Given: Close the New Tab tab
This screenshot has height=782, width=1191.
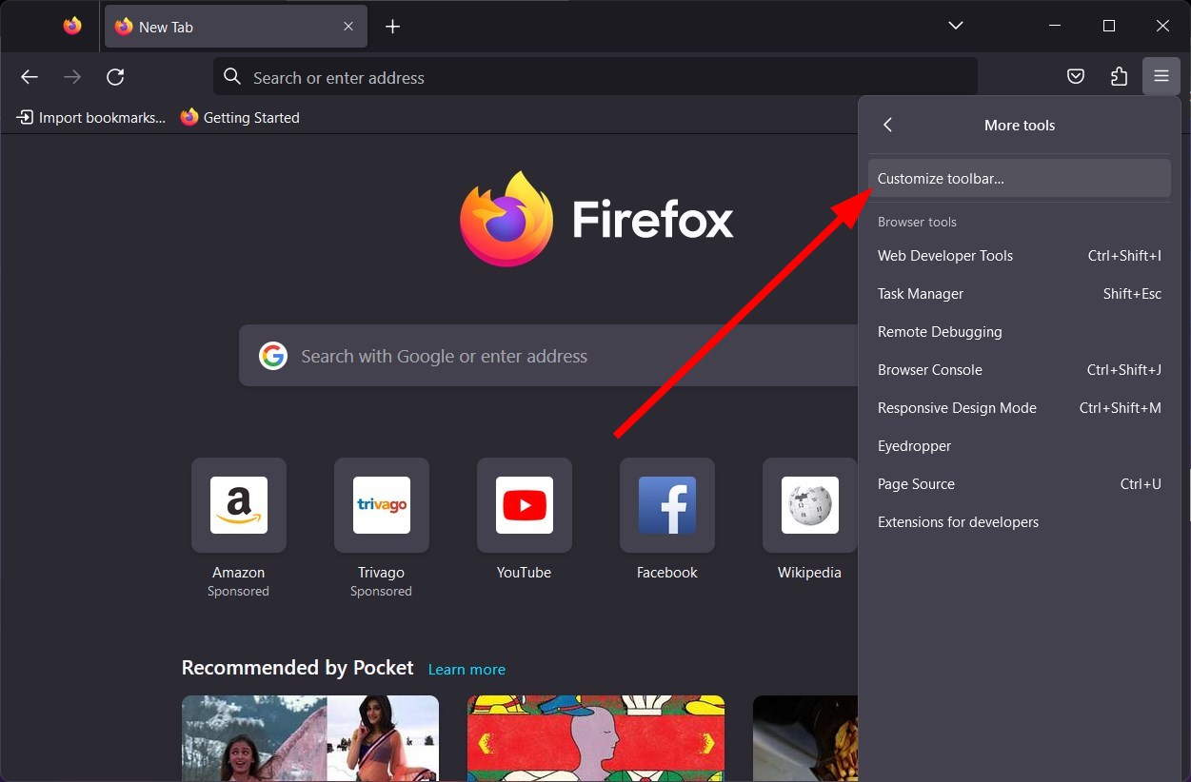Looking at the screenshot, I should click(348, 27).
